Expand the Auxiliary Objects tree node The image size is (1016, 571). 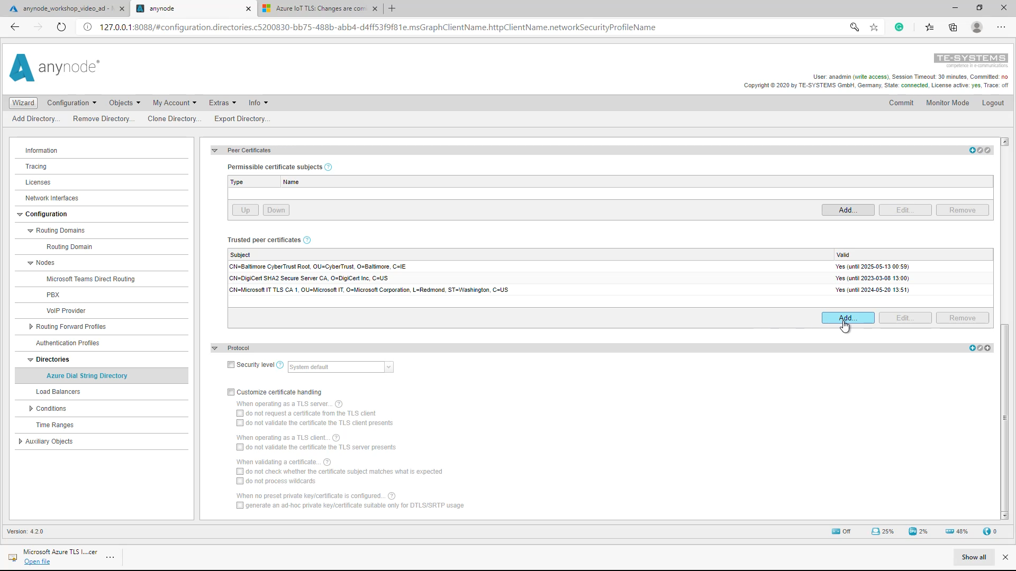coord(20,441)
